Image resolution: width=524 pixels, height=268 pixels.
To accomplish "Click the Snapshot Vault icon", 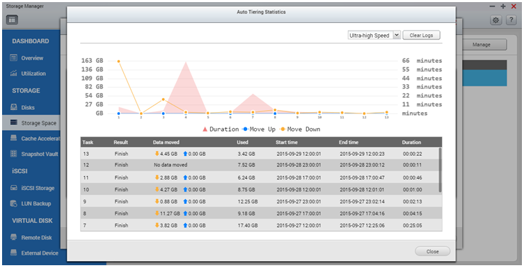I will tap(13, 154).
